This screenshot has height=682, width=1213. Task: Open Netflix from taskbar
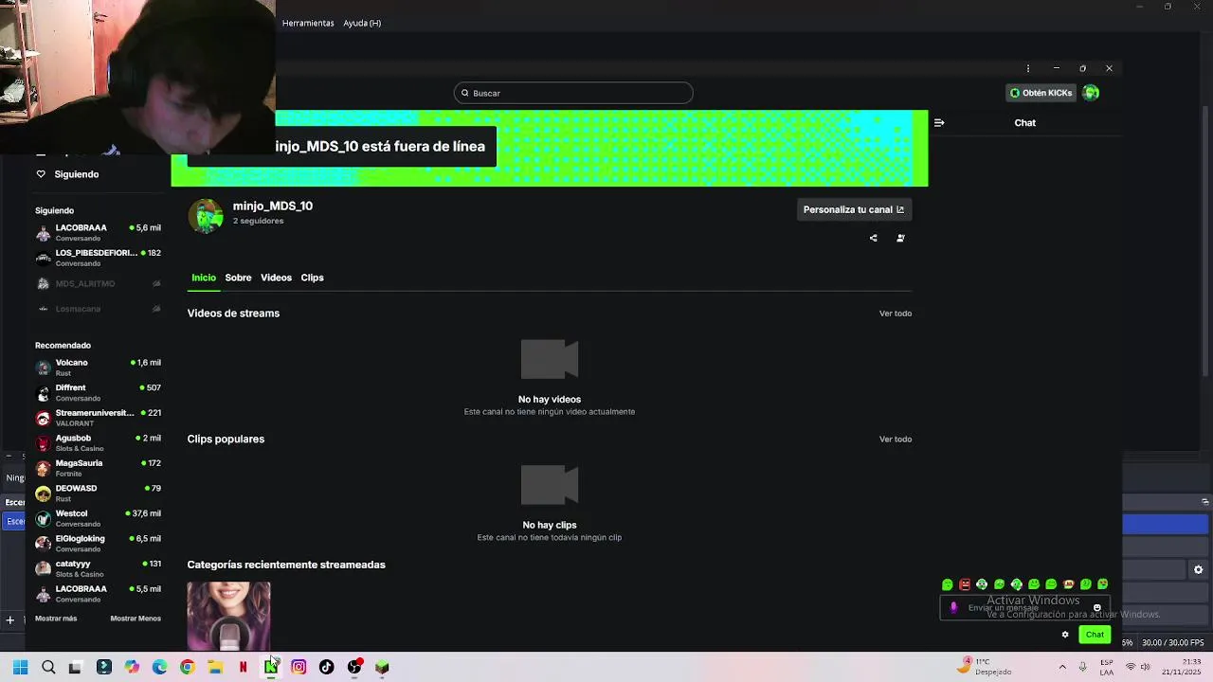coord(244,667)
